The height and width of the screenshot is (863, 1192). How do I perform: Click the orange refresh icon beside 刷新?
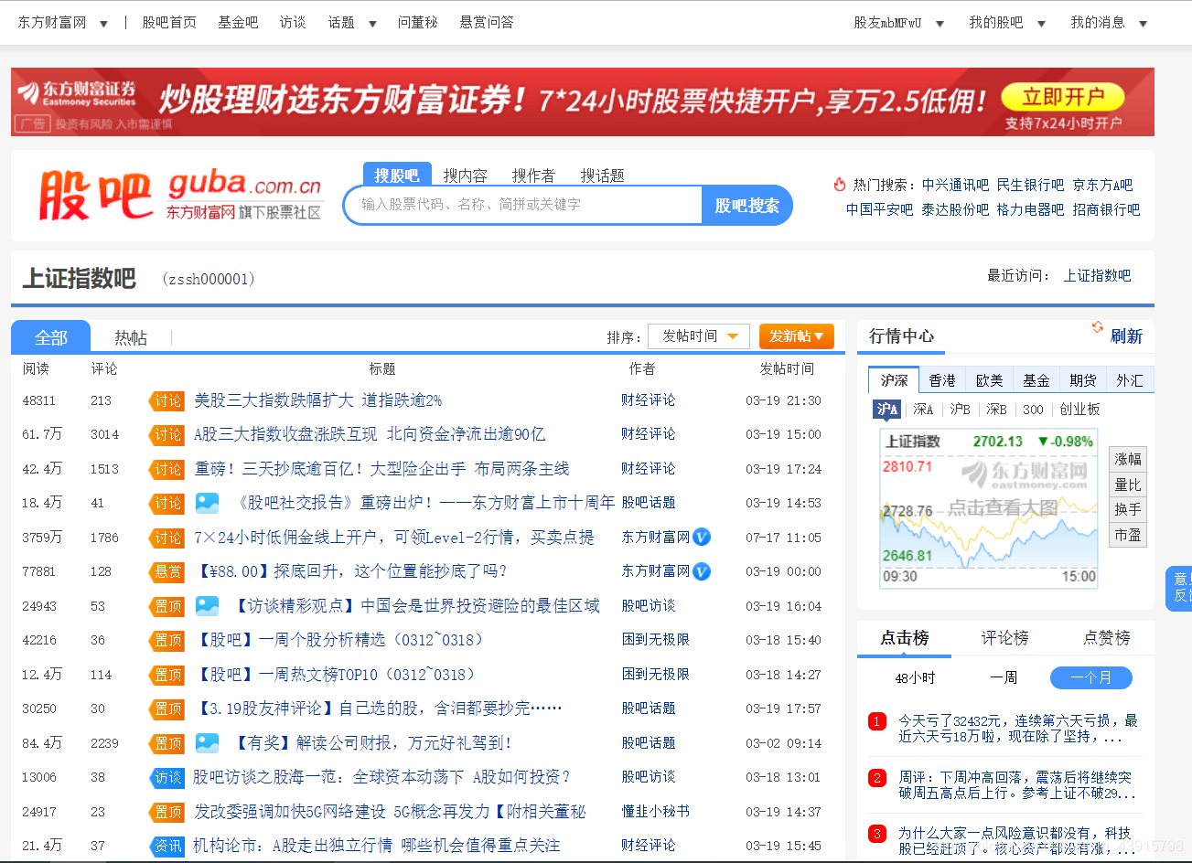(1097, 327)
